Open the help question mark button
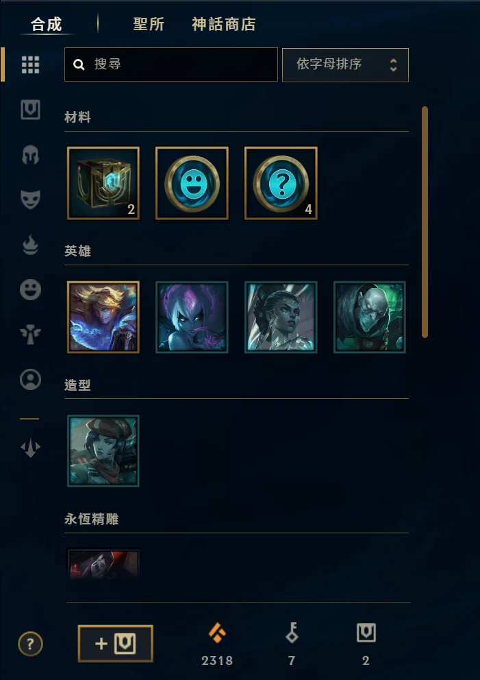This screenshot has height=680, width=480. coord(30,644)
